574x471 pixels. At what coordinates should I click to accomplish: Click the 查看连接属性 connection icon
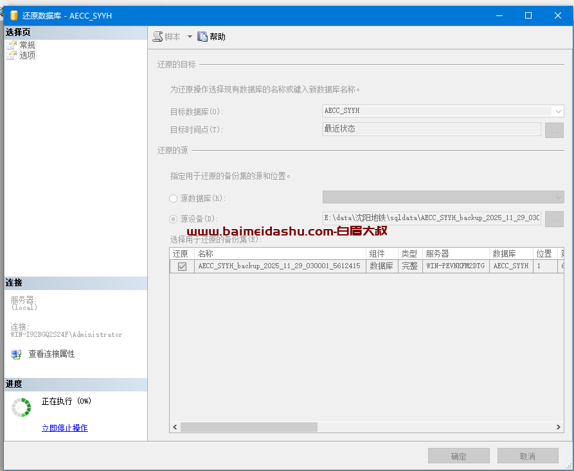pyautogui.click(x=16, y=354)
